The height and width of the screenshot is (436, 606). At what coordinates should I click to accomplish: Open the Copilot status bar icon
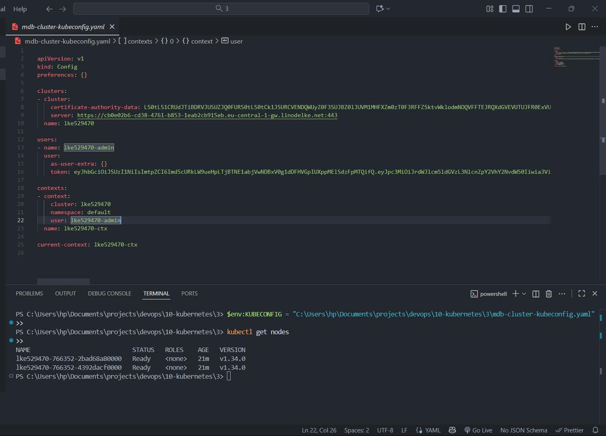[452, 430]
